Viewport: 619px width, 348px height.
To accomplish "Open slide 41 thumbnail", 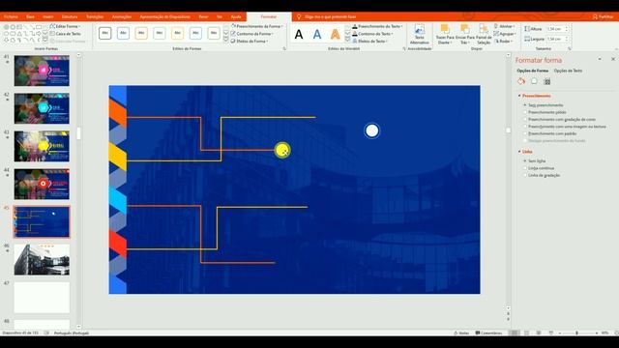I will coord(42,71).
